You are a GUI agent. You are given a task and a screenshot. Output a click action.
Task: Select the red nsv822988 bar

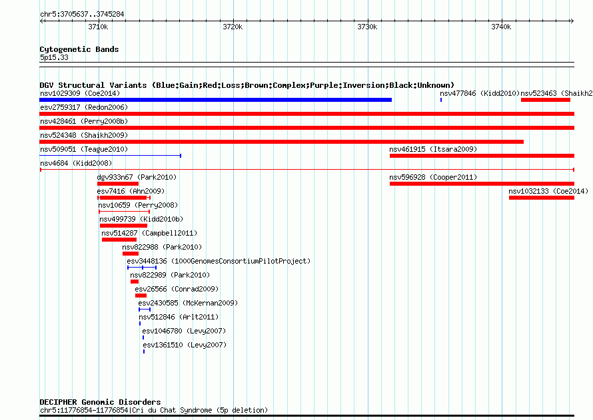[x=131, y=254]
